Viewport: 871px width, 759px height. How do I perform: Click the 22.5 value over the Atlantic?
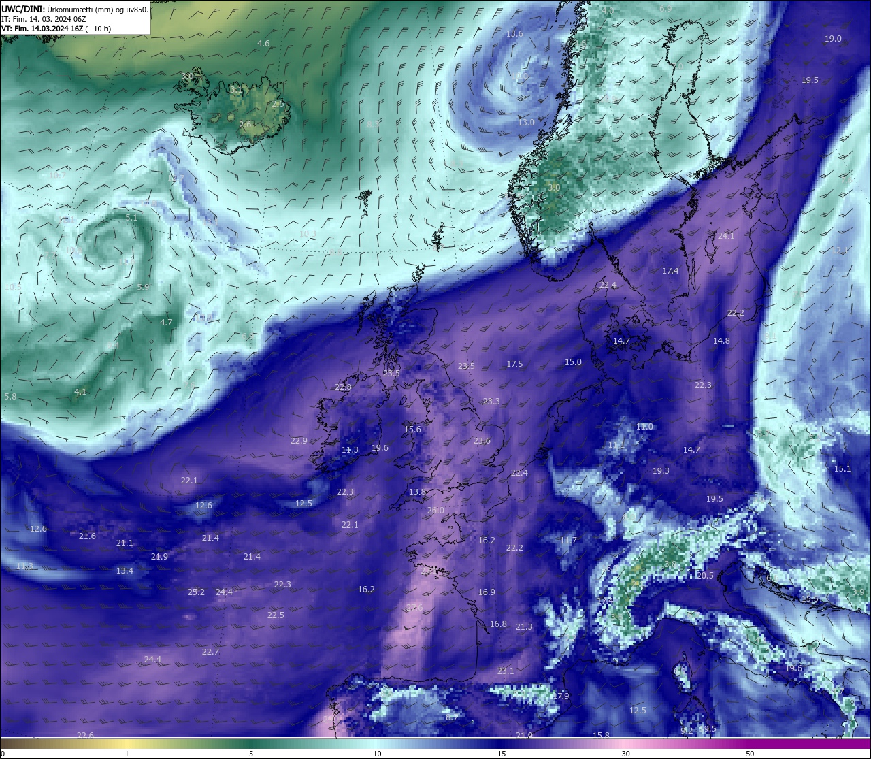coord(276,615)
